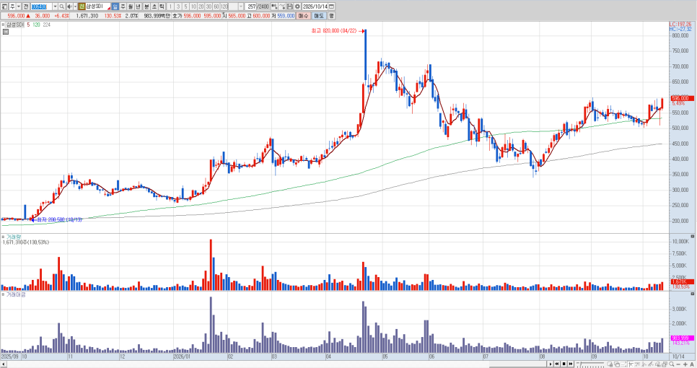The height and width of the screenshot is (368, 697).
Task: Click the 전 button beside code field
Action: (26, 6)
